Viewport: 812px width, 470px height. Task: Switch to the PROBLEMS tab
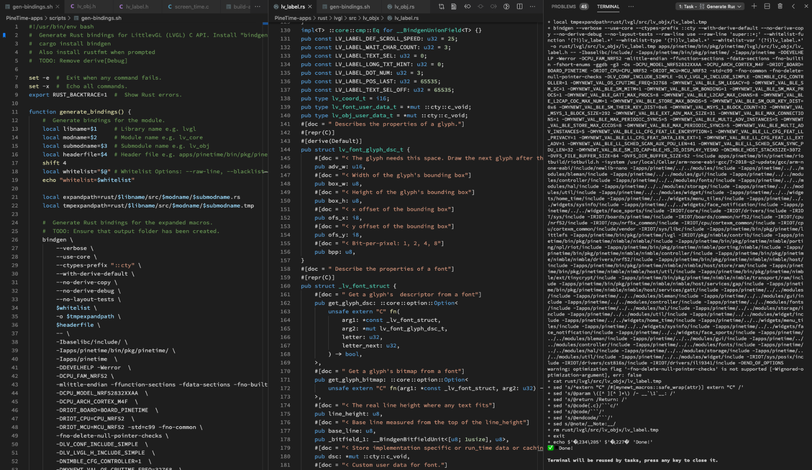point(563,7)
